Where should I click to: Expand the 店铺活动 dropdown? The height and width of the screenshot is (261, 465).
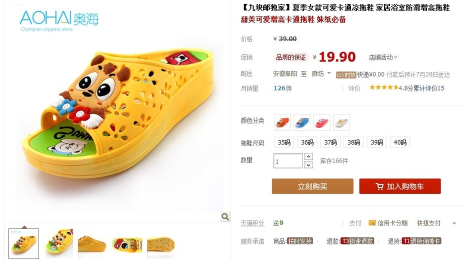383,57
